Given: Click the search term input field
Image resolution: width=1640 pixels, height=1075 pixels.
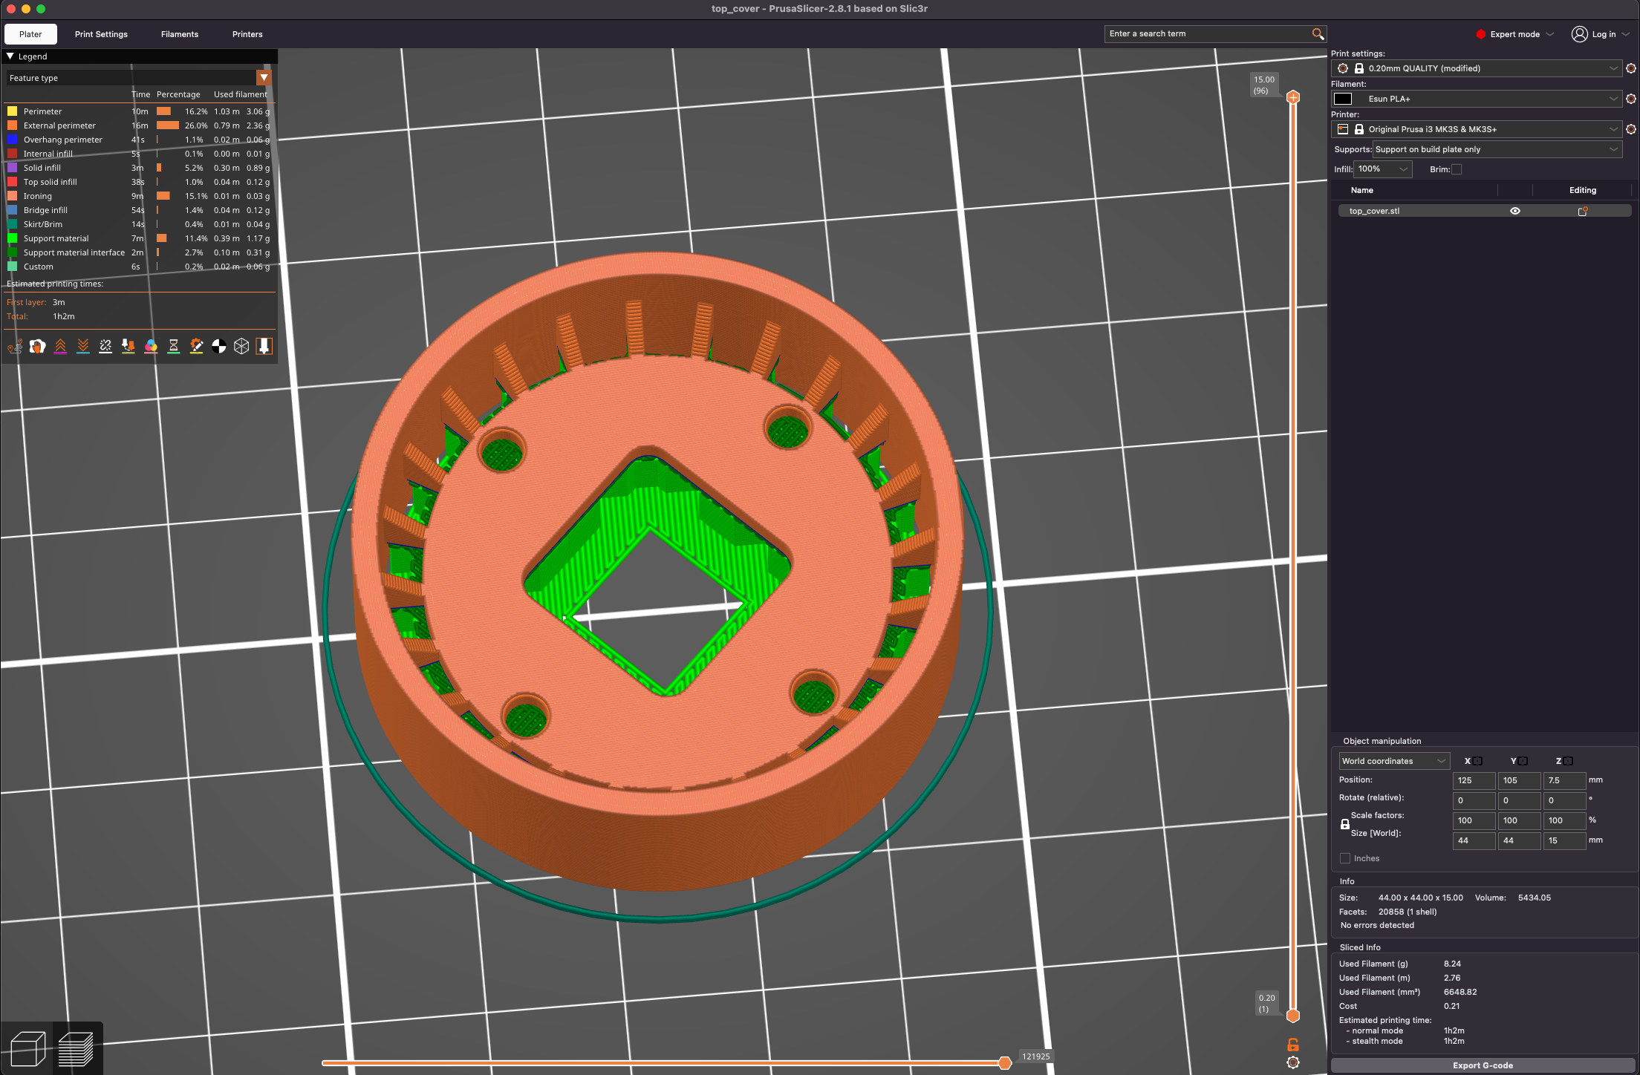Looking at the screenshot, I should (x=1203, y=33).
